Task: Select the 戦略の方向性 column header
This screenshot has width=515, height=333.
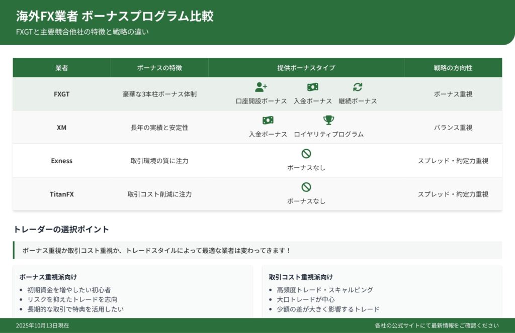Action: [x=453, y=68]
